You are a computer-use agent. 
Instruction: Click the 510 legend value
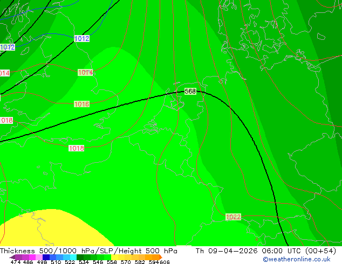pos(56,262)
